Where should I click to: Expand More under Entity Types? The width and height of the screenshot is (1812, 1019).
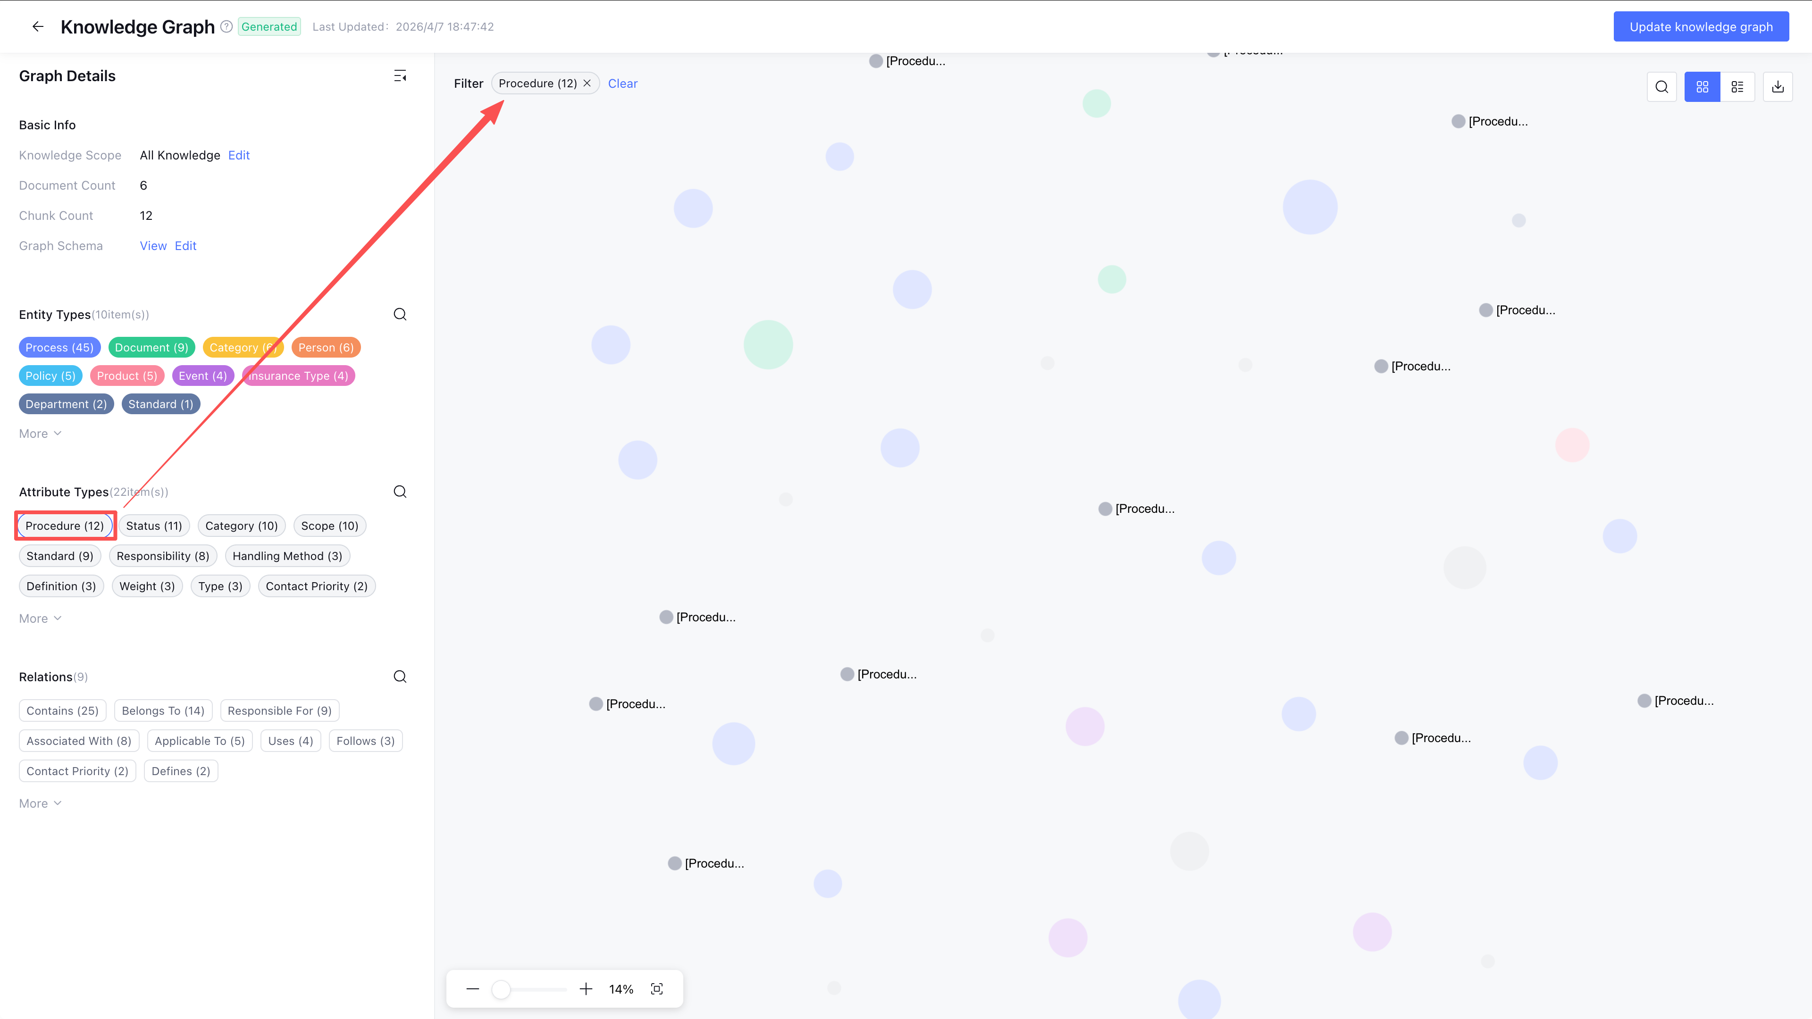40,434
